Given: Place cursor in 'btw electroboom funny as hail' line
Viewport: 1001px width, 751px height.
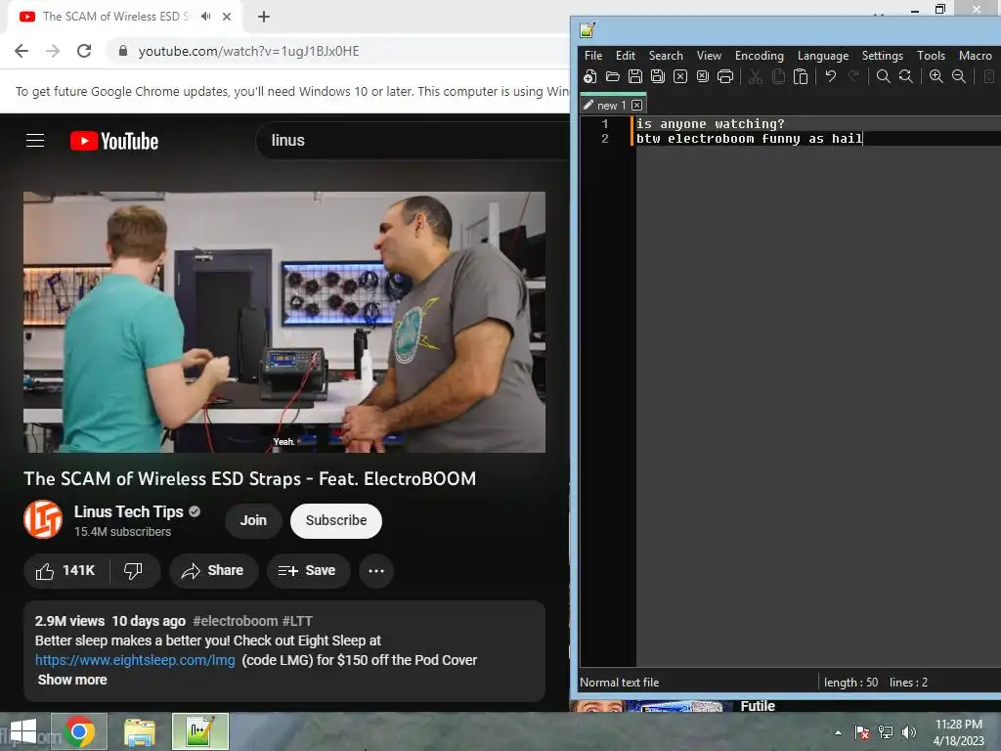Looking at the screenshot, I should pos(750,139).
